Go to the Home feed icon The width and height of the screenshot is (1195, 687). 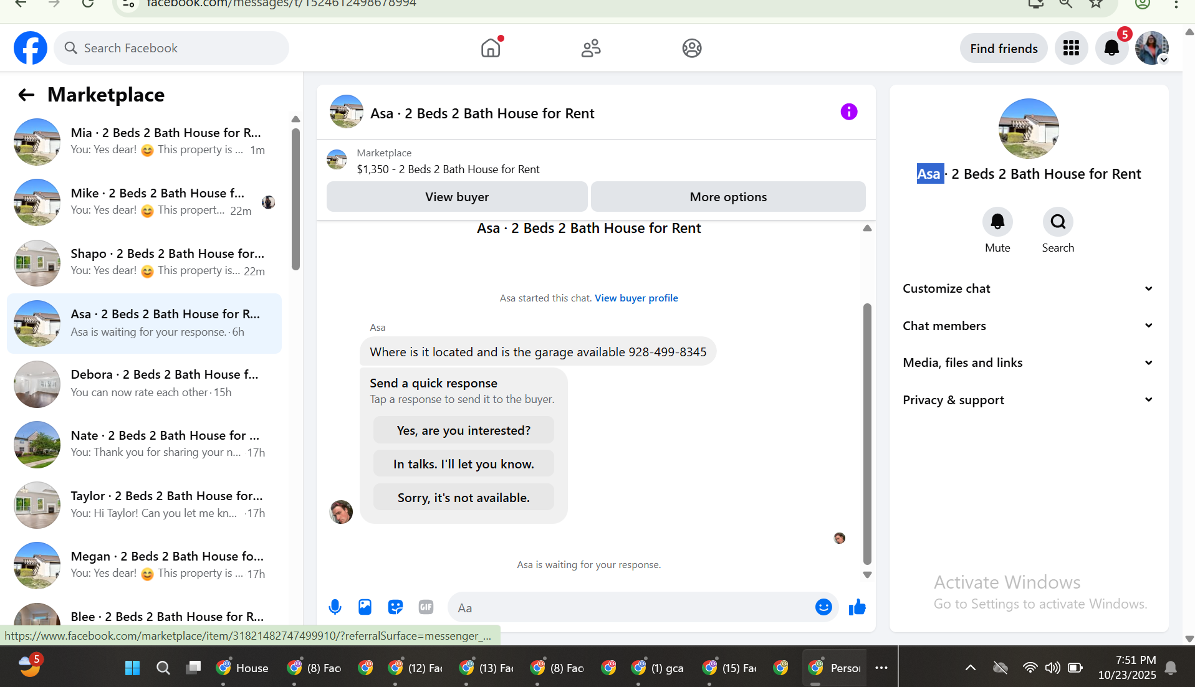point(491,48)
